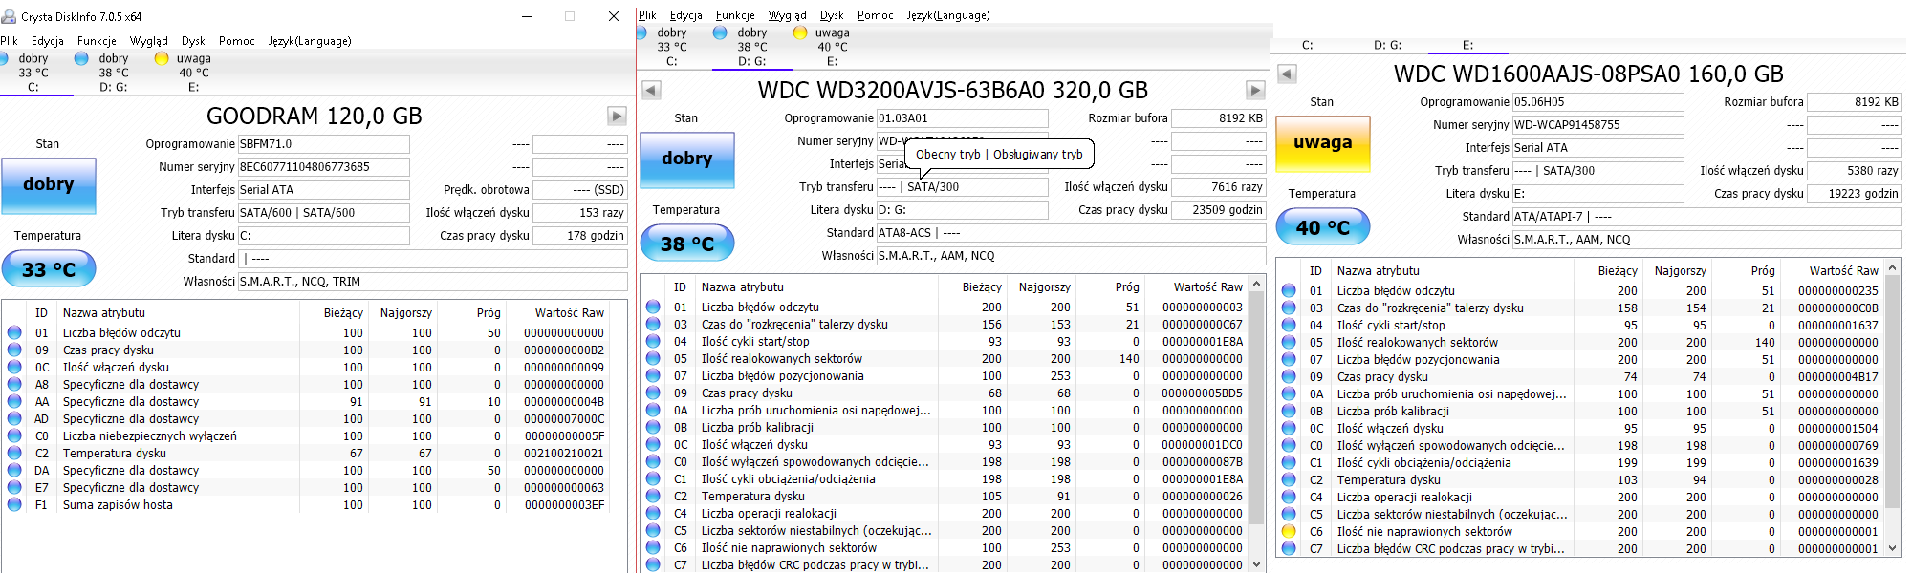Click blue status dot for D: G: in WD3200AVJS window
Image resolution: width=1912 pixels, height=573 pixels.
pyautogui.click(x=720, y=32)
